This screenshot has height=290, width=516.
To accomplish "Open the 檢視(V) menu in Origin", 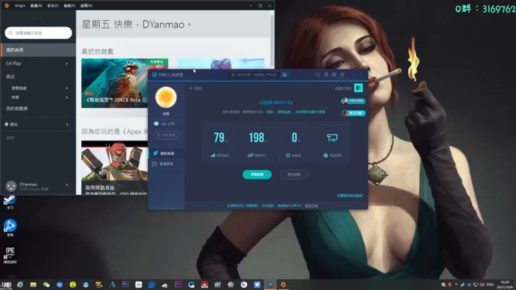I will [x=70, y=6].
